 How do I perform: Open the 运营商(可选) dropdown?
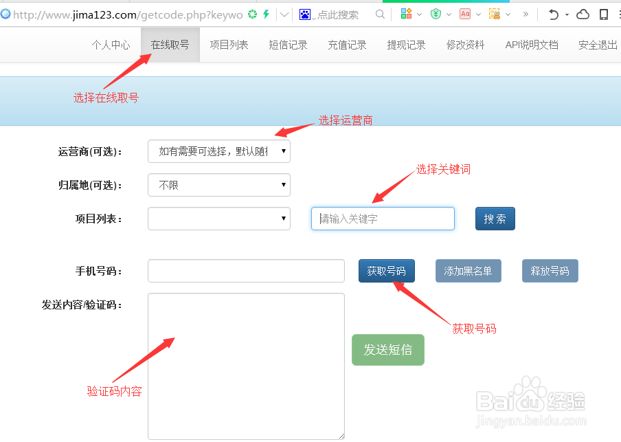pyautogui.click(x=218, y=151)
